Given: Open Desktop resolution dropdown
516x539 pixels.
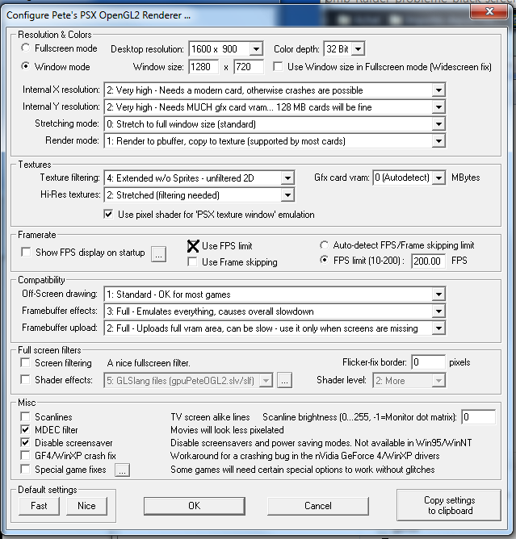Looking at the screenshot, I should pos(225,48).
